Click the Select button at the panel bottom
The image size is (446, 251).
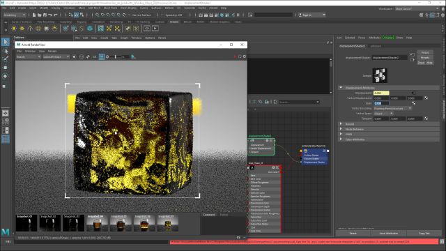click(353, 234)
